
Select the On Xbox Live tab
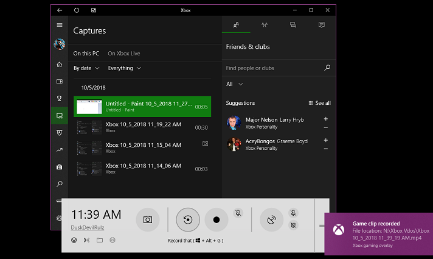point(123,54)
